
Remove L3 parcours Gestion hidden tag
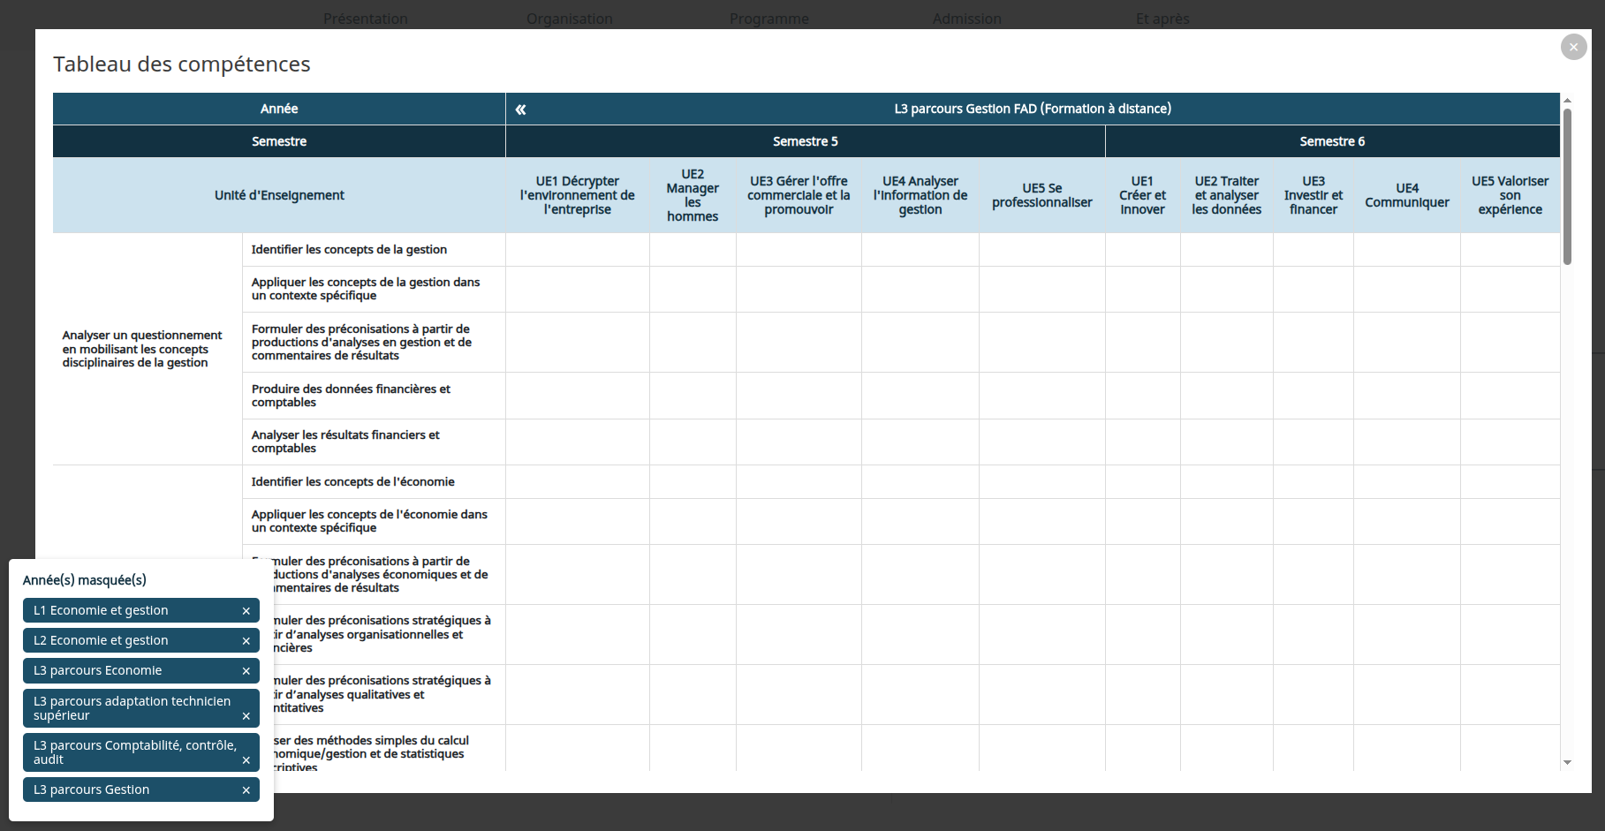246,790
